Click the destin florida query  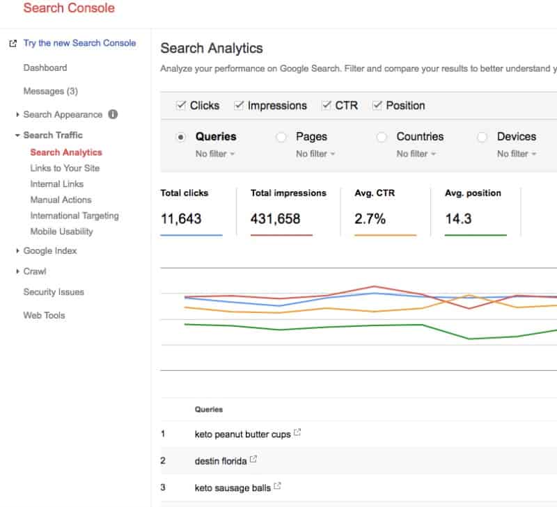tap(221, 461)
